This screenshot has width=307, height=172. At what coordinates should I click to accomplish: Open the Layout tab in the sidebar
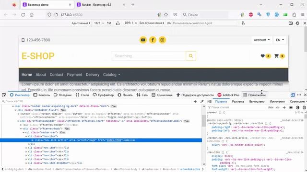pyautogui.click(x=238, y=101)
